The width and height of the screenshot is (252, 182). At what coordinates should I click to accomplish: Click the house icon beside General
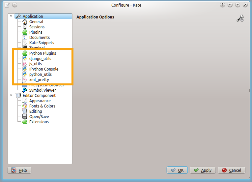coord(25,21)
